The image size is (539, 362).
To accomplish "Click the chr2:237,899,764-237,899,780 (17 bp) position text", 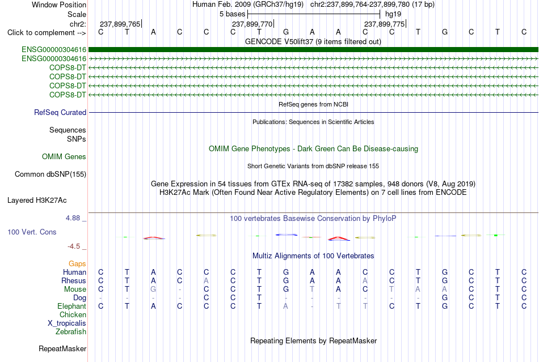I will 372,5.
